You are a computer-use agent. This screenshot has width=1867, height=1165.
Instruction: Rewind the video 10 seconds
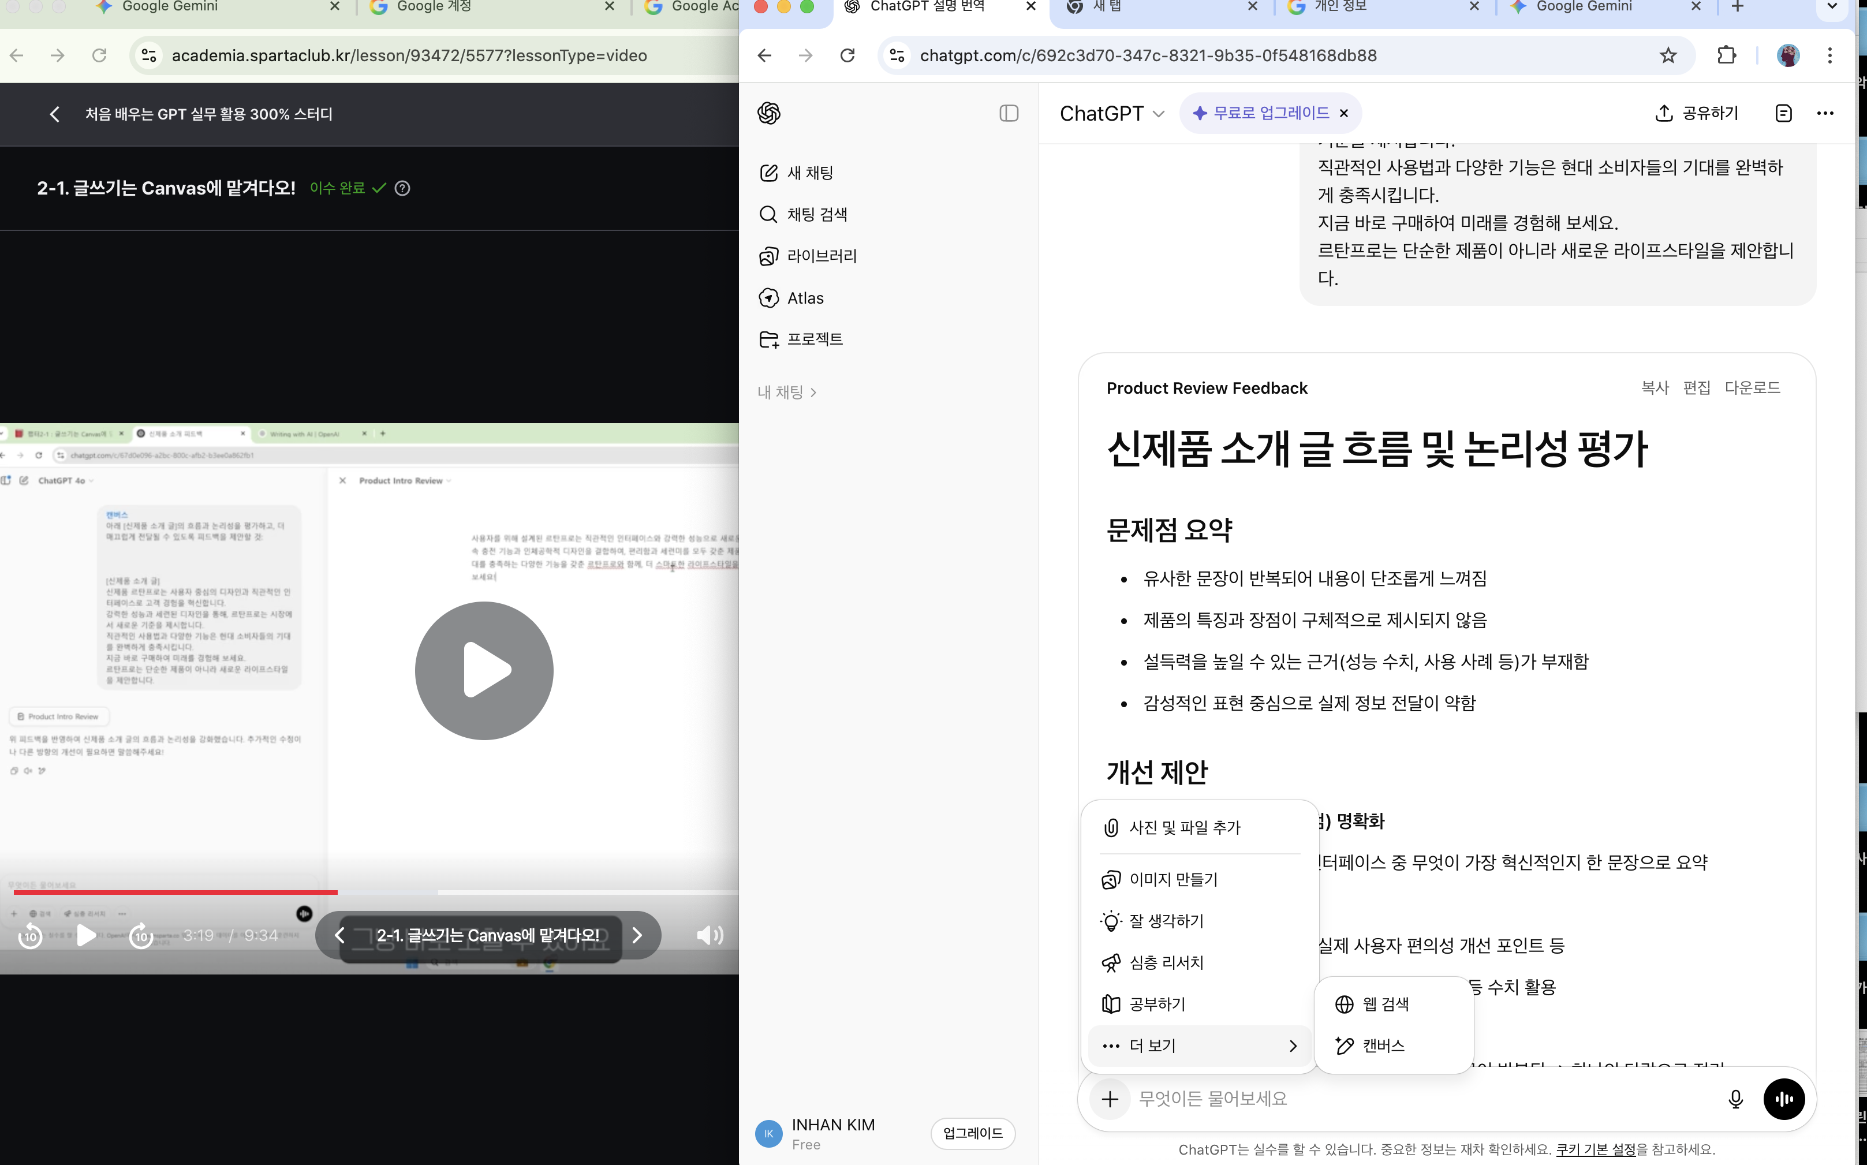click(x=30, y=935)
